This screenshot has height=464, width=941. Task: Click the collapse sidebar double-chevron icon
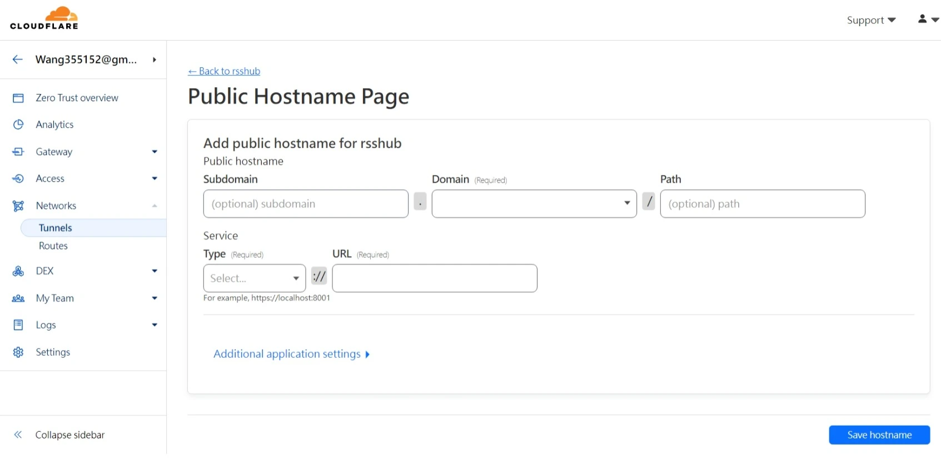18,435
